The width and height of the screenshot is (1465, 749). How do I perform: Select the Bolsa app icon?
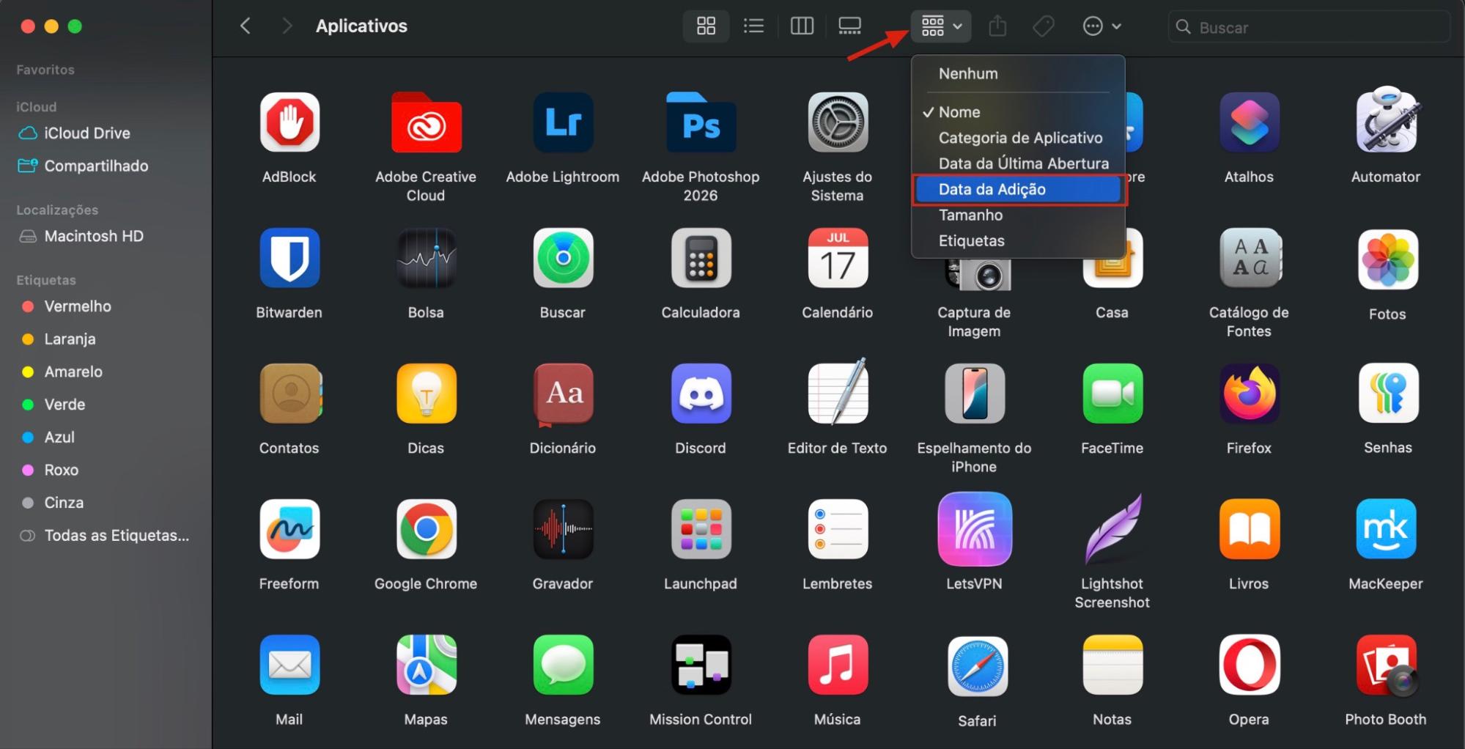tap(426, 257)
